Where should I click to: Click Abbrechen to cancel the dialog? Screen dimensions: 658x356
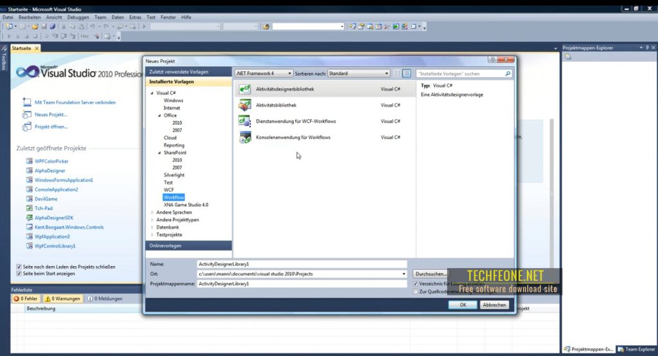click(x=494, y=305)
